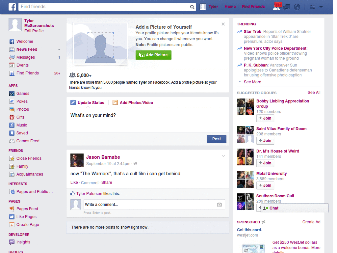Viewport: 337px width, 253px height.
Task: Click the Find friends search field
Action: click(104, 7)
